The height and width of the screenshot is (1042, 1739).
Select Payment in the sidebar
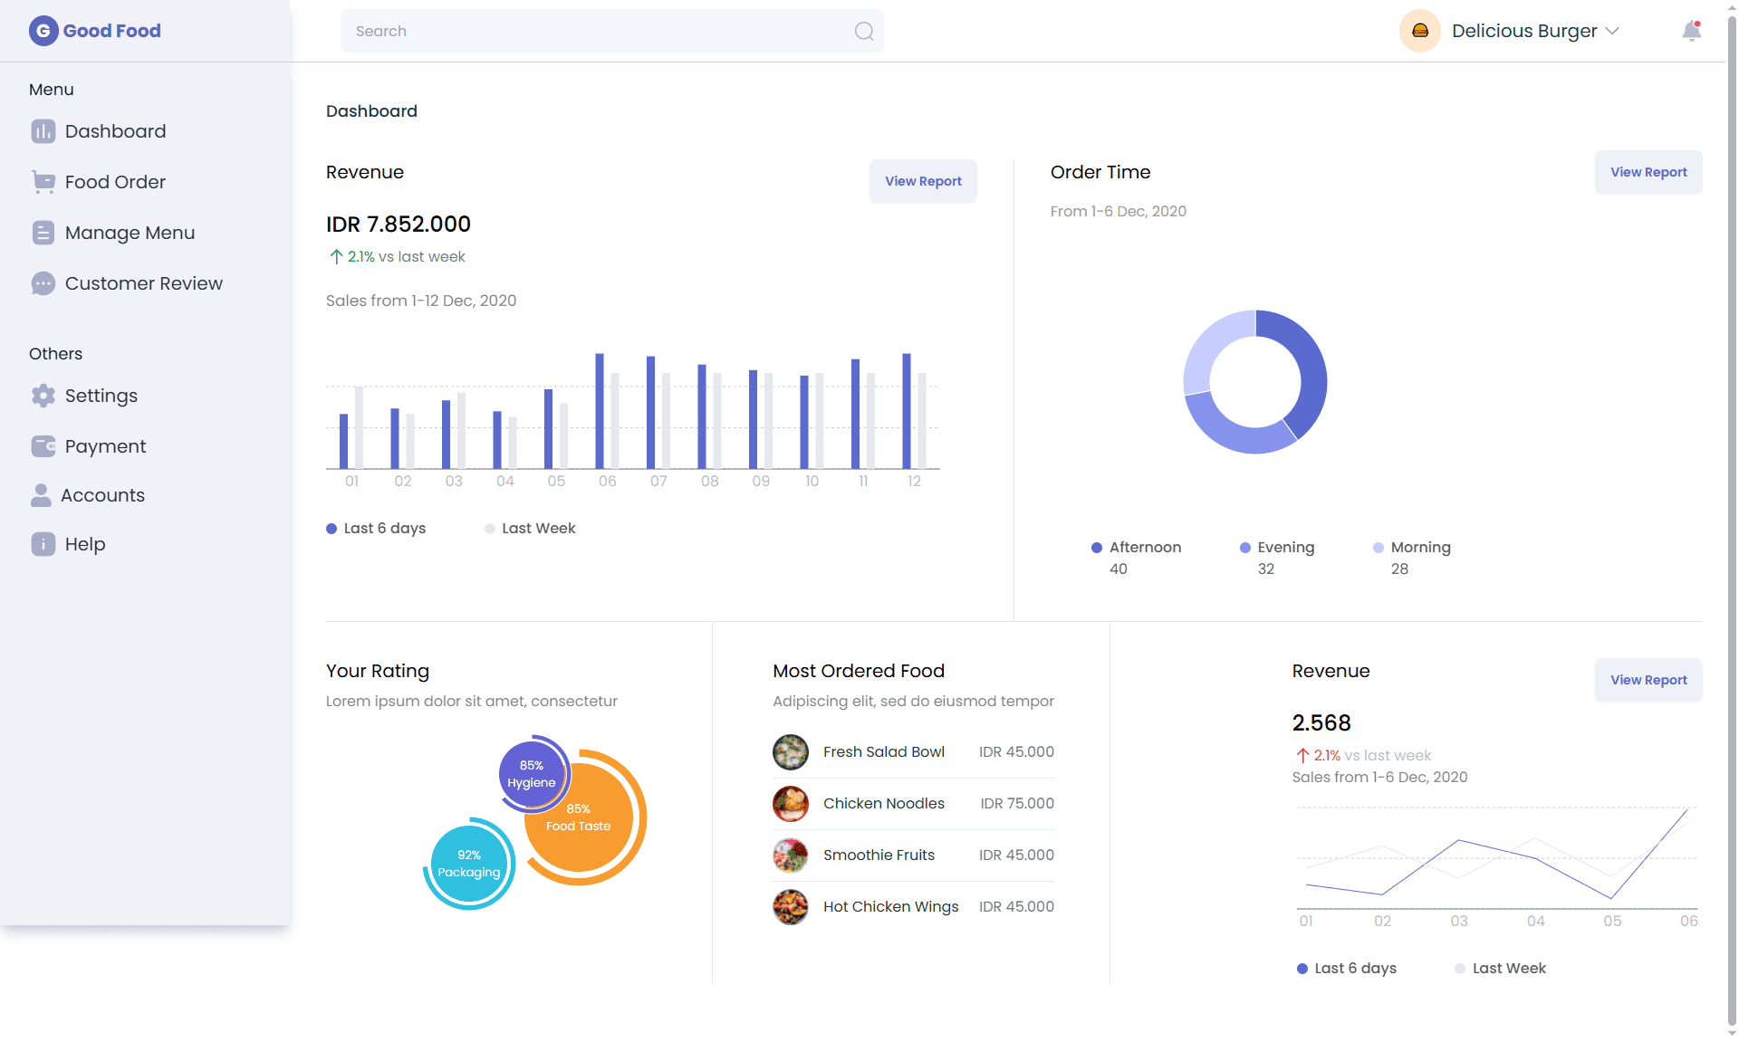(x=106, y=446)
